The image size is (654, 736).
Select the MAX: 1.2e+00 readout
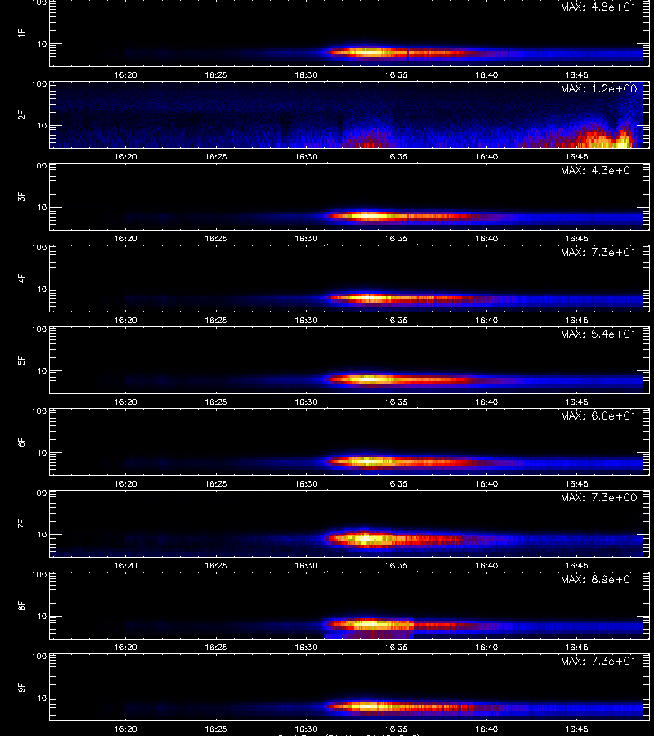point(598,88)
